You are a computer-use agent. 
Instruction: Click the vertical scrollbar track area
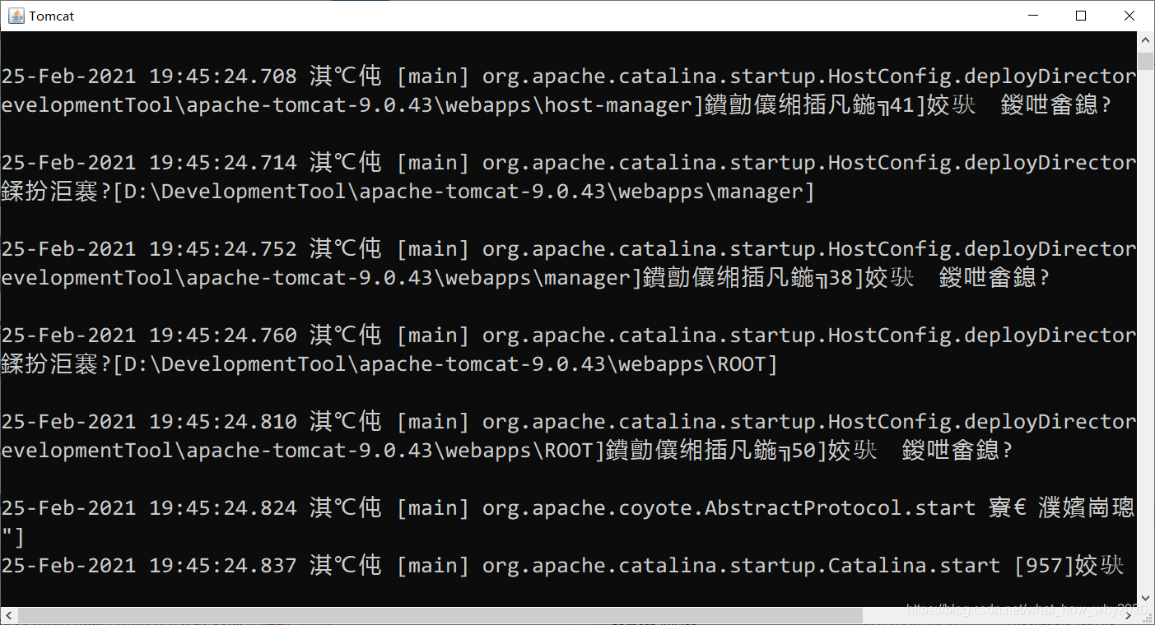[1146, 329]
